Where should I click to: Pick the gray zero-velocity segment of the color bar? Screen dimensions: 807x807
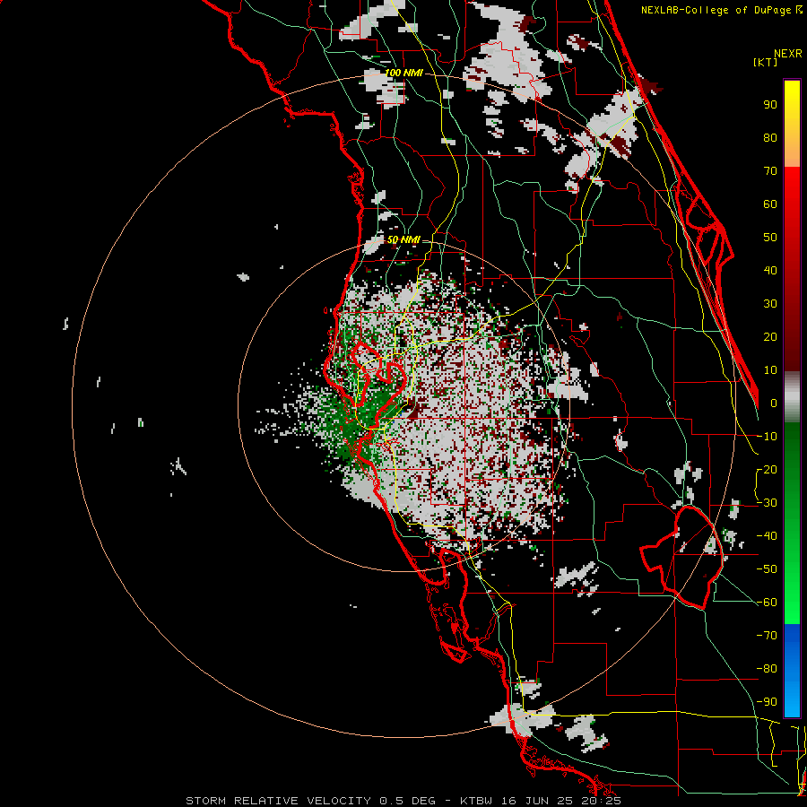point(792,396)
